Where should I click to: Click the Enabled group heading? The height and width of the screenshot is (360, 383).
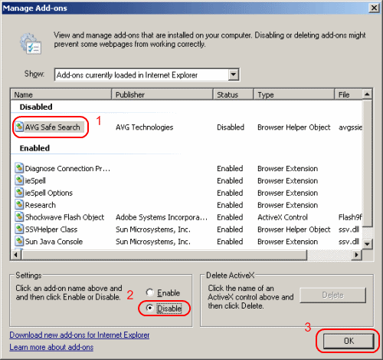click(34, 148)
